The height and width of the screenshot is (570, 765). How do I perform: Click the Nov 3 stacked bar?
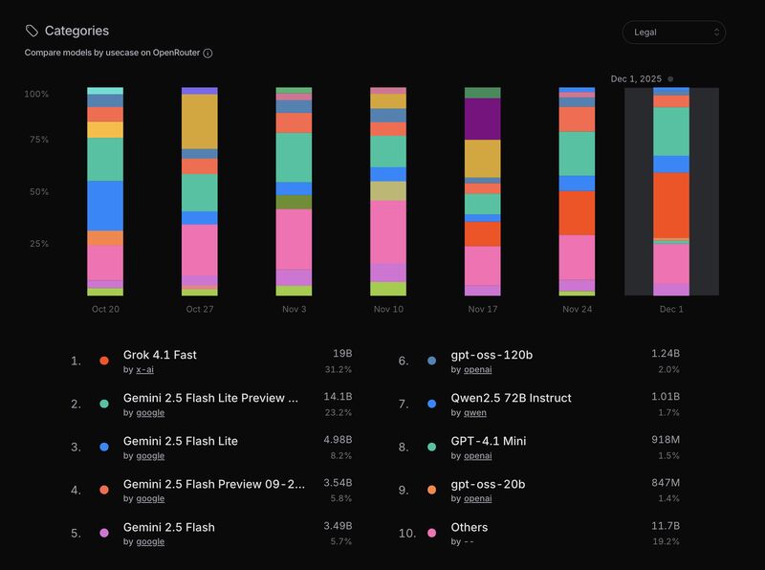pyautogui.click(x=294, y=191)
